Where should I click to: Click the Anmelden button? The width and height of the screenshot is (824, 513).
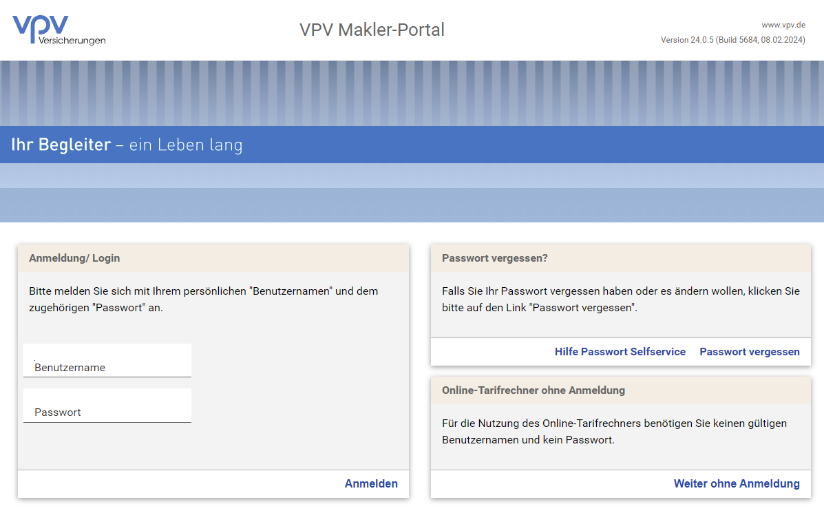tap(371, 483)
